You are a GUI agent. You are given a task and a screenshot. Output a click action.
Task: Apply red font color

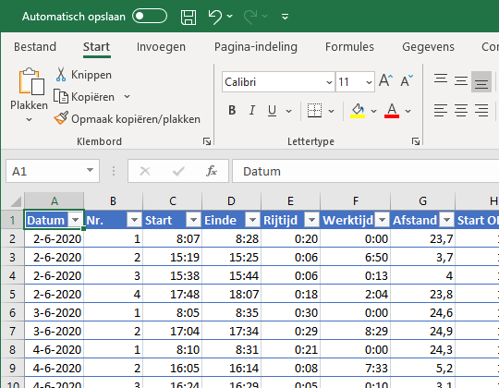pyautogui.click(x=392, y=110)
